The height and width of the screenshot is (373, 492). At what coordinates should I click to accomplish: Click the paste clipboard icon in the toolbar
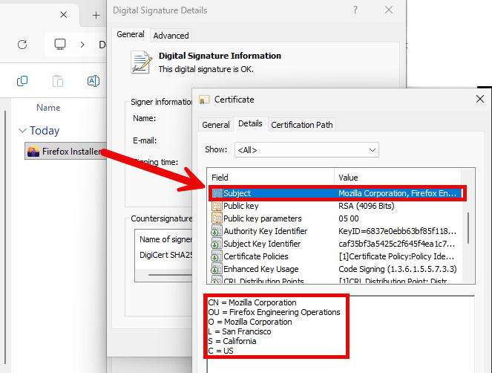[x=58, y=81]
